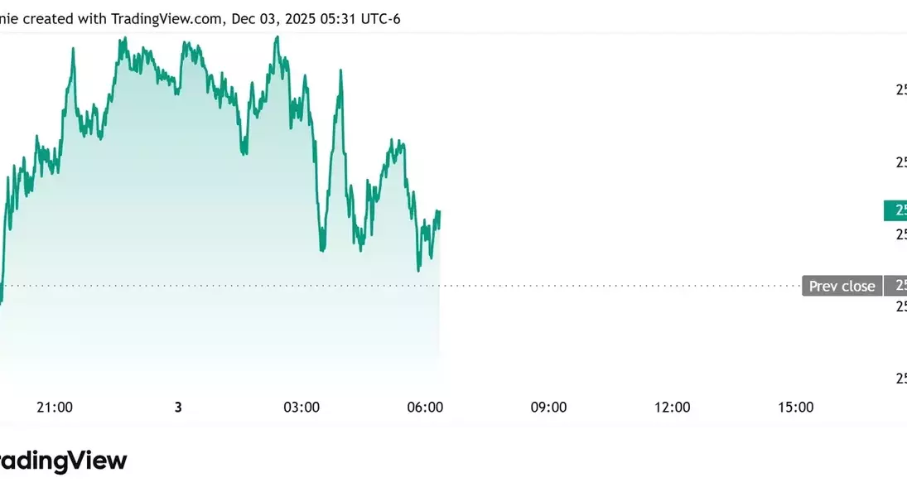This screenshot has width=907, height=497.
Task: Click the topmost price axis label
Action: [x=900, y=89]
